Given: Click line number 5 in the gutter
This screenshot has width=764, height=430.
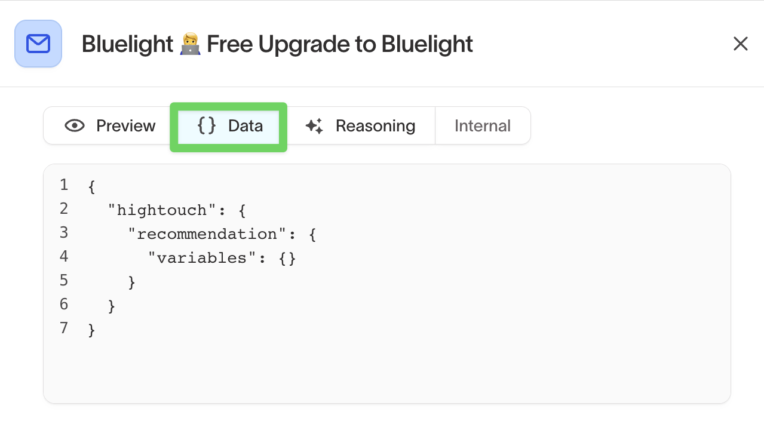Looking at the screenshot, I should [64, 281].
